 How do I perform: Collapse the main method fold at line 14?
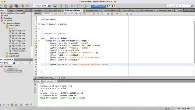[x=39, y=41]
